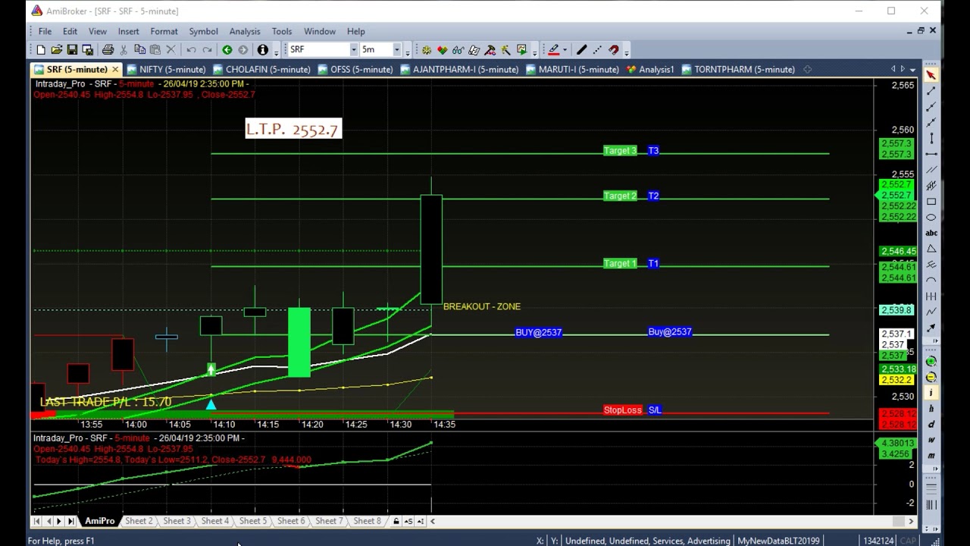The image size is (970, 546).
Task: Switch to the TORNTPHARM (5-minute) tab
Action: (738, 69)
